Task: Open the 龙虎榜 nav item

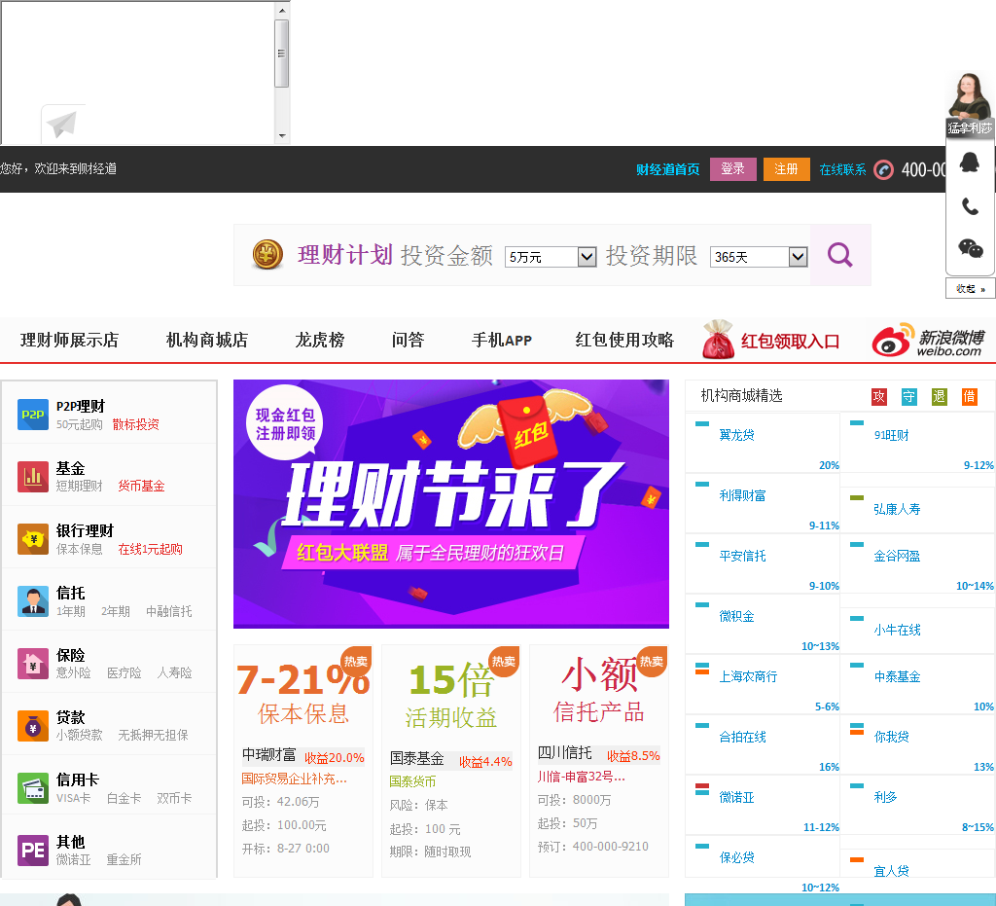Action: (320, 340)
